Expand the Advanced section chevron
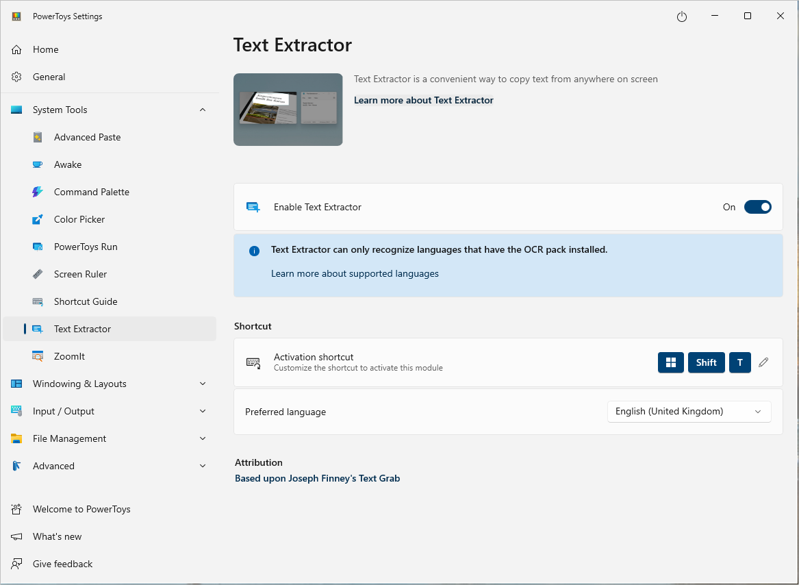 (x=203, y=466)
